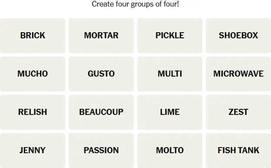Toggle selection on the ZEST word
This screenshot has width=271, height=168.
(238, 112)
